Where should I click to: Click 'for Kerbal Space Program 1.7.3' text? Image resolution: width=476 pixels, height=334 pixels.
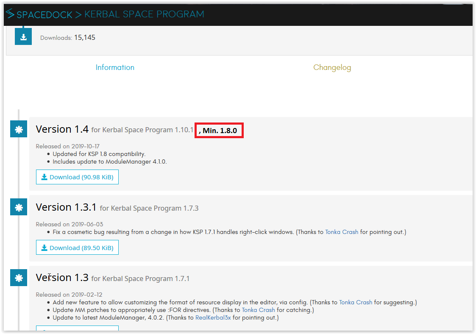tap(149, 208)
